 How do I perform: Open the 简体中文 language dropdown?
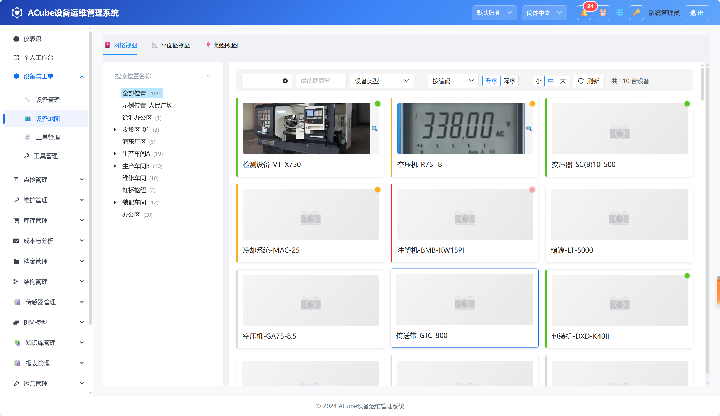click(x=544, y=13)
